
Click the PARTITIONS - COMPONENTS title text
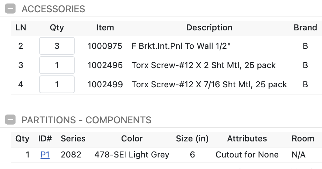click(87, 120)
